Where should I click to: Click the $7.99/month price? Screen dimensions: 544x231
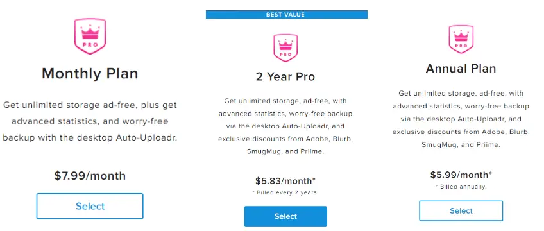tap(90, 176)
